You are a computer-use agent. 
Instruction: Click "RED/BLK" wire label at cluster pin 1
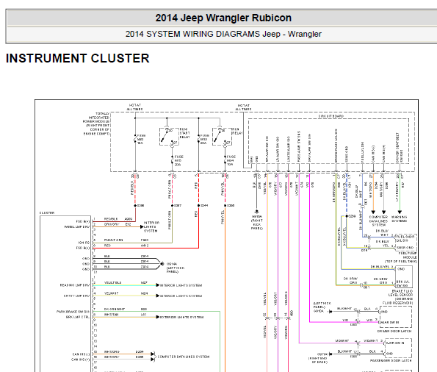click(x=111, y=219)
